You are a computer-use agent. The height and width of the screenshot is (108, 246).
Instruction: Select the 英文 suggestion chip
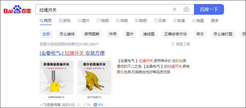pos(200,34)
